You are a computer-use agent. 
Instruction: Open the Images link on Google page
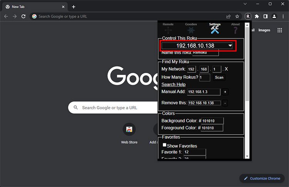(x=264, y=30)
